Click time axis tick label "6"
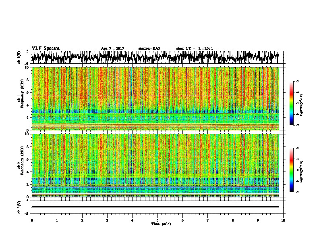Image resolution: width=319 pixels, height=247 pixels. point(183,220)
